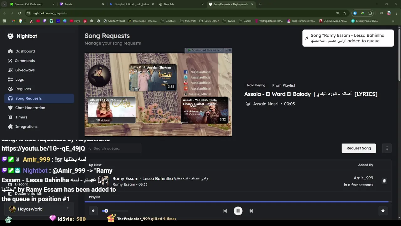The height and width of the screenshot is (226, 401).
Task: Open the Gmail bookmark icon
Action: (14, 21)
